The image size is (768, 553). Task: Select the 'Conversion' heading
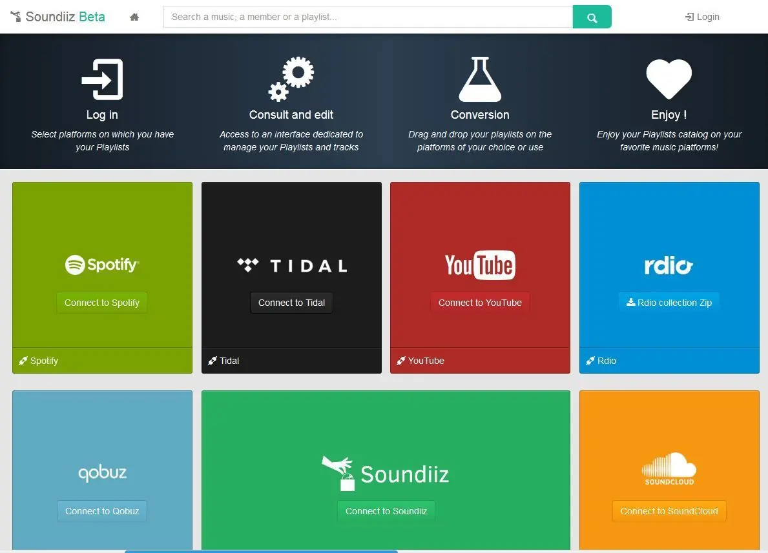[x=480, y=114]
